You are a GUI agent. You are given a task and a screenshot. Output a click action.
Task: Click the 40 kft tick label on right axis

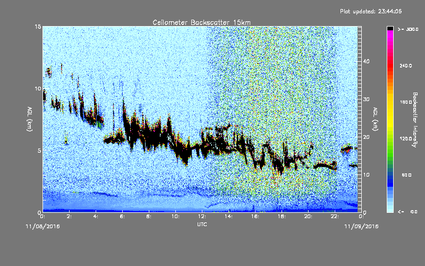pos(366,61)
